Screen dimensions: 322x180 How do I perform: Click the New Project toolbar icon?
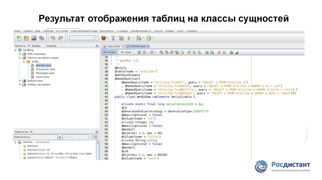(26, 38)
